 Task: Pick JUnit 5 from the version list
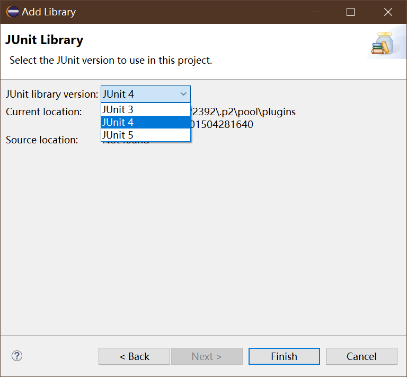coord(146,135)
